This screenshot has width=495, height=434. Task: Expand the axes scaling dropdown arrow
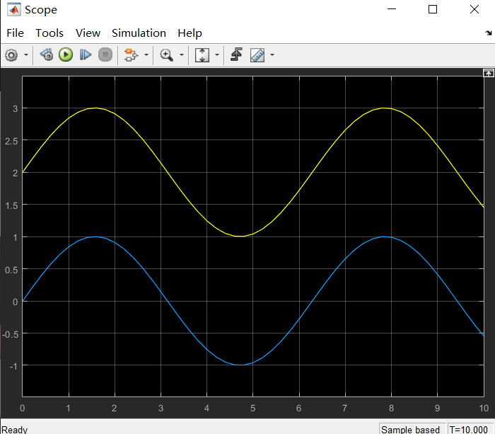(217, 55)
